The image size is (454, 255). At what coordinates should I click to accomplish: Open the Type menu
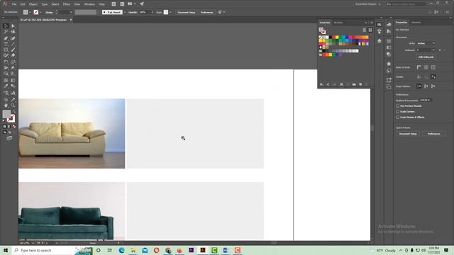tap(44, 4)
